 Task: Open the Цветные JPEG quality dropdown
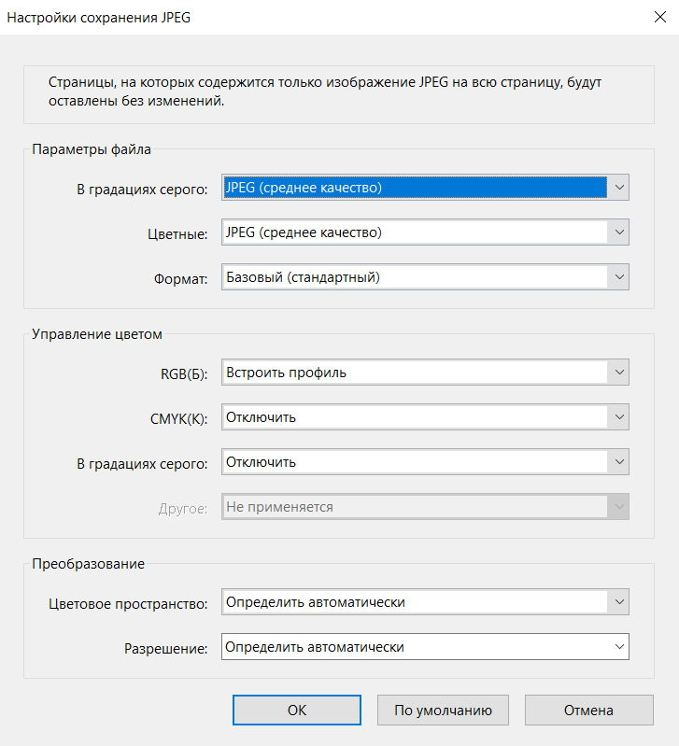(x=425, y=232)
